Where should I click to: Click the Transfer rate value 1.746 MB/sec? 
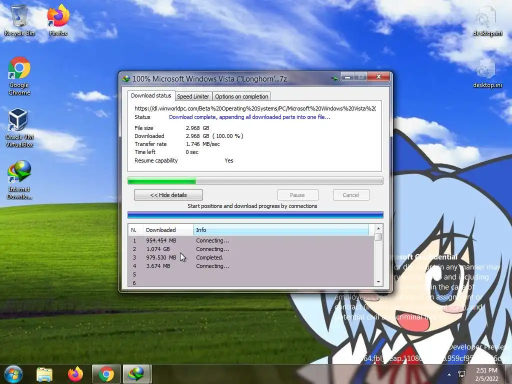pyautogui.click(x=203, y=144)
